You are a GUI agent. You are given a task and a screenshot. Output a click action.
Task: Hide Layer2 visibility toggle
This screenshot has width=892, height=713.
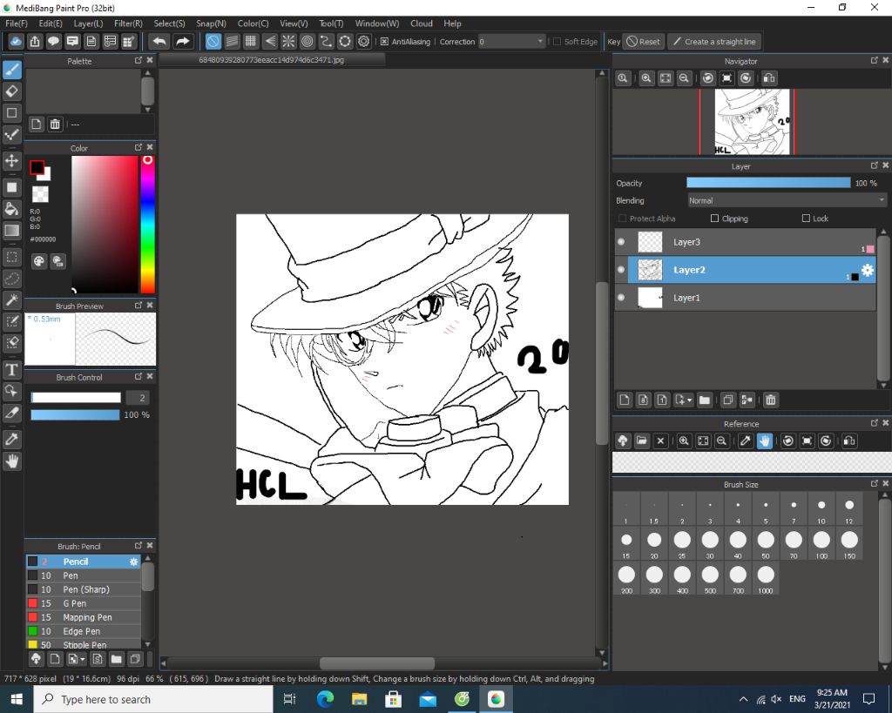621,270
